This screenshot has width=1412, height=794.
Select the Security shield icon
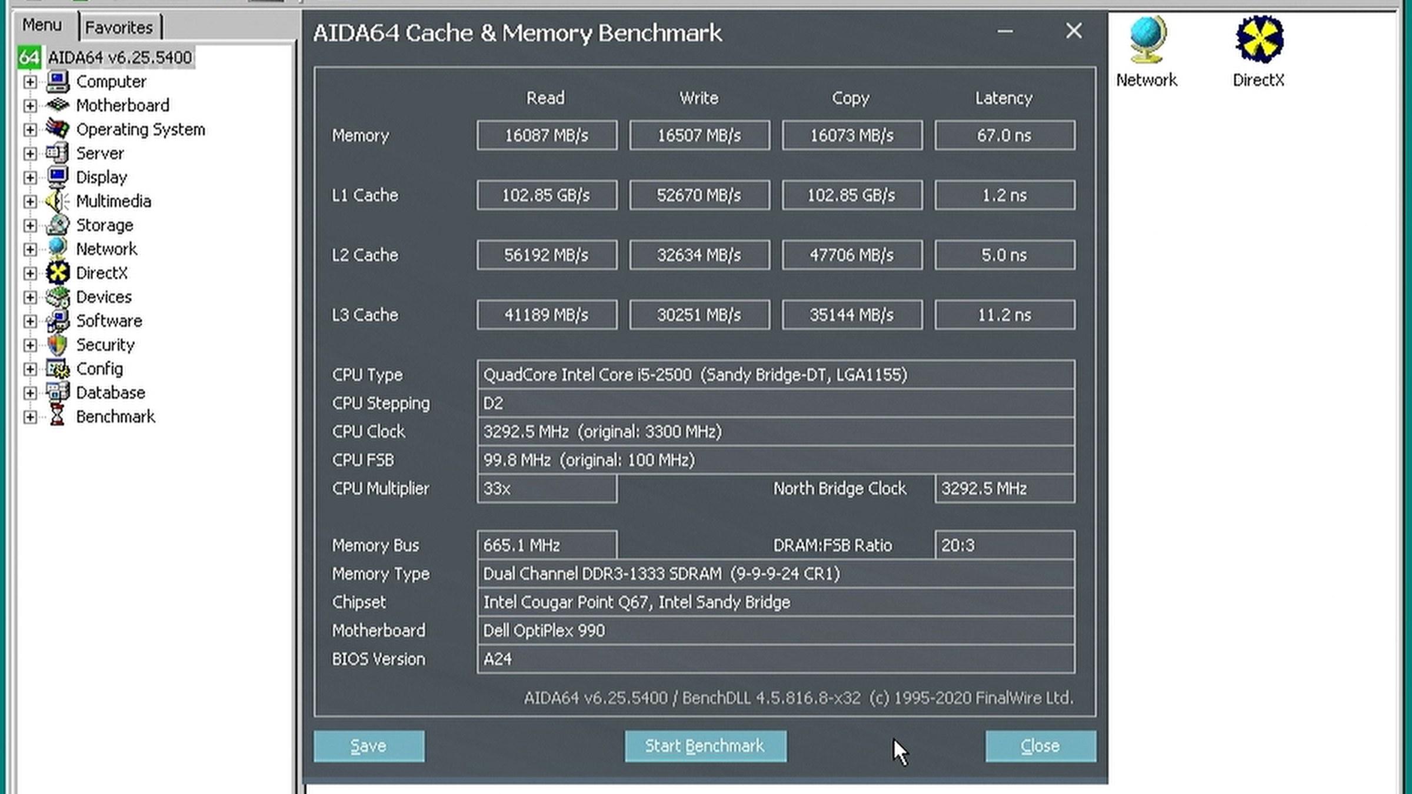[x=58, y=345]
